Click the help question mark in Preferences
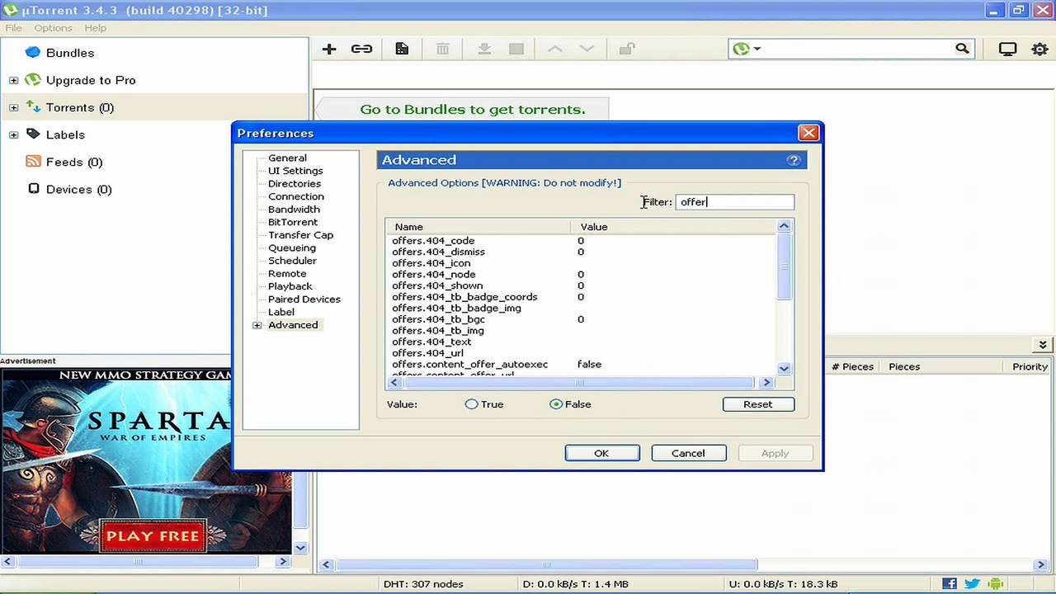Viewport: 1056px width, 594px height. click(794, 160)
